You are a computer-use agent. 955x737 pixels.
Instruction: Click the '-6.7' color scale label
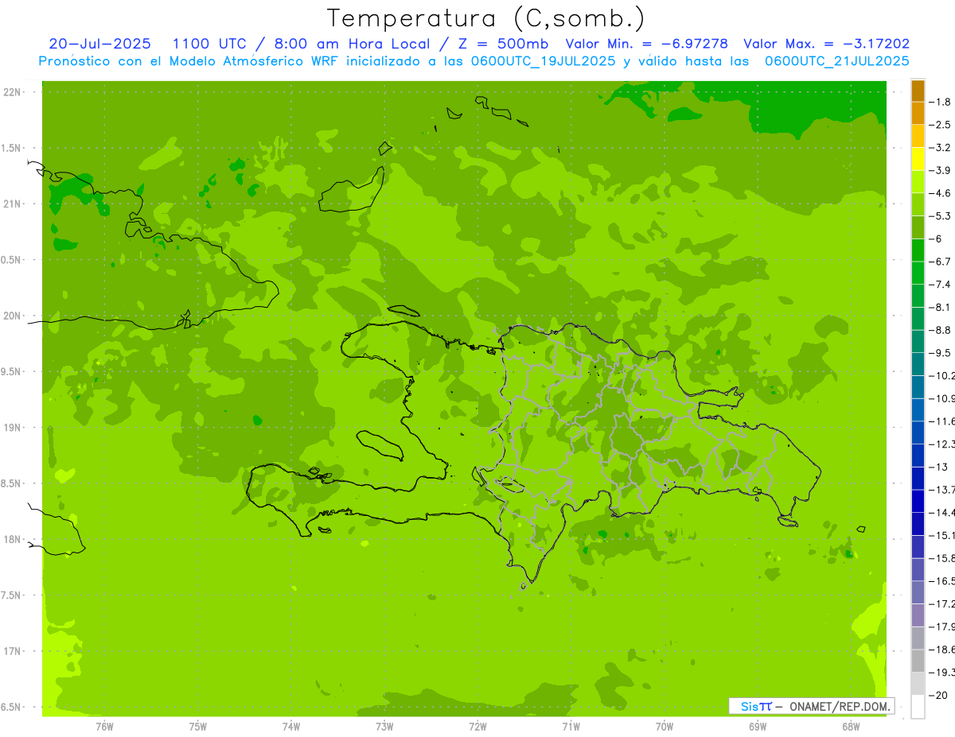941,262
